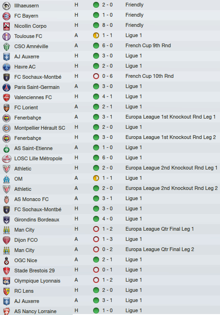
Task: Click the FC Bayern club crest
Action: coord(6,16)
